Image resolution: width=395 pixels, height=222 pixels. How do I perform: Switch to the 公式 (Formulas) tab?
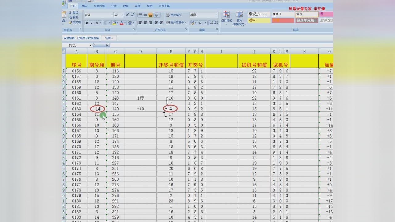pyautogui.click(x=114, y=6)
